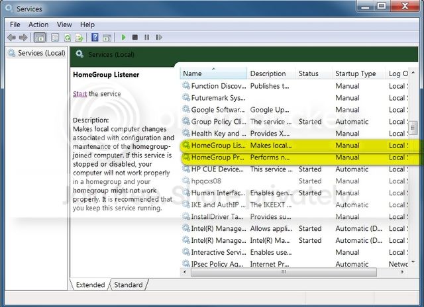Screen dimensions: 424x307
Task: Select the hpqcxs08 service row
Action: coord(294,181)
